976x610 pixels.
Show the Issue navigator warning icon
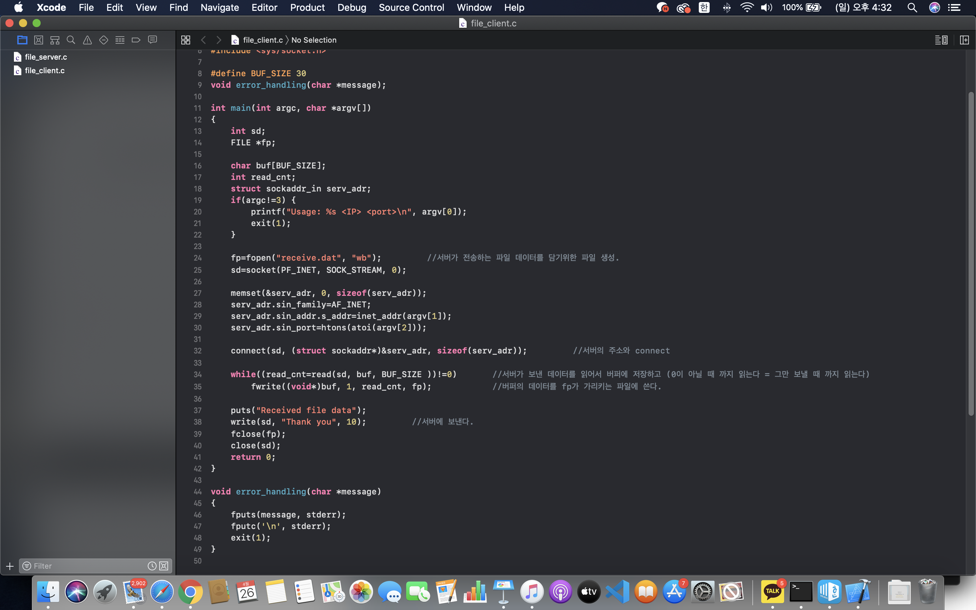[87, 40]
